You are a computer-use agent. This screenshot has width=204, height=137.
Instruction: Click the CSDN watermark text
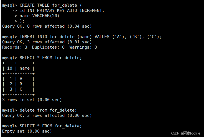tap(185, 133)
